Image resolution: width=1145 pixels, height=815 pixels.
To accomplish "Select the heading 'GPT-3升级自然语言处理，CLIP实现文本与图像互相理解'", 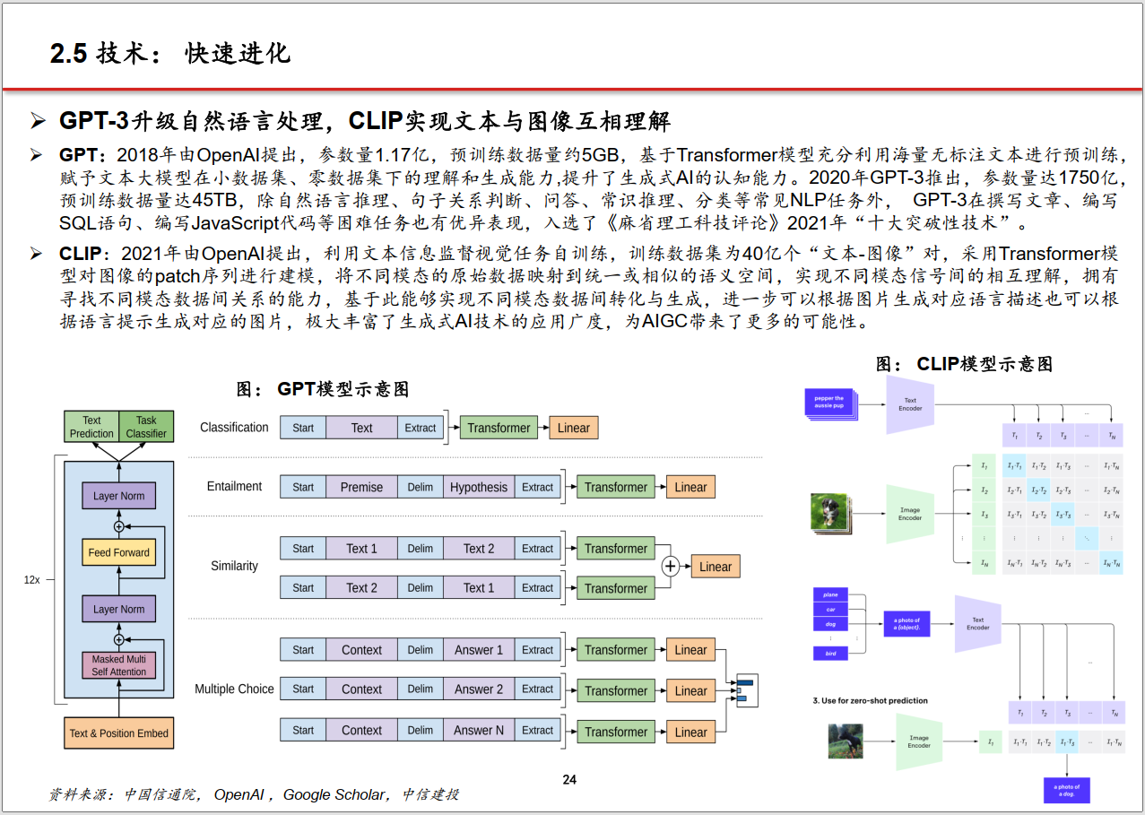I will 365,121.
